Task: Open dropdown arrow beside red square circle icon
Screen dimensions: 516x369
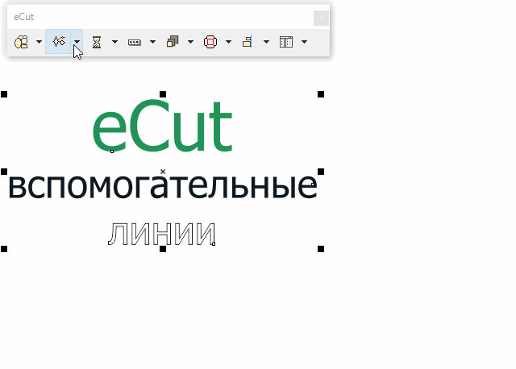Action: [x=228, y=42]
